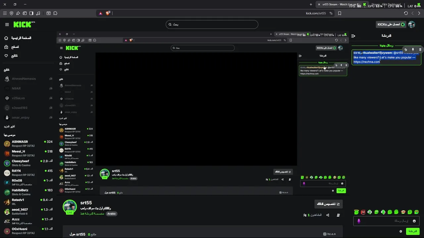Open the browser wallet toolbar icon
The width and height of the screenshot is (424, 238).
click(x=25, y=13)
